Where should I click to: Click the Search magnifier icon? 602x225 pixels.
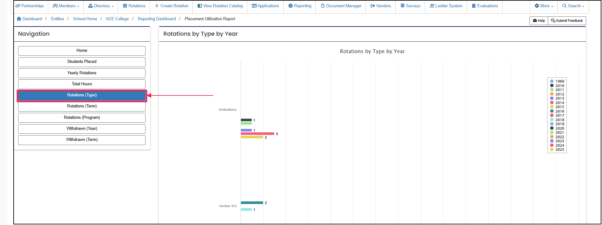pyautogui.click(x=565, y=6)
